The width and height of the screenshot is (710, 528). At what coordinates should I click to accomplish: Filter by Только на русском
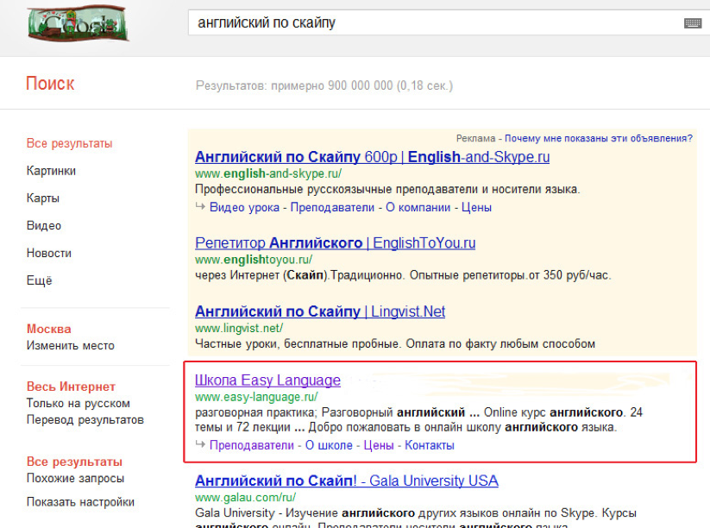point(78,404)
